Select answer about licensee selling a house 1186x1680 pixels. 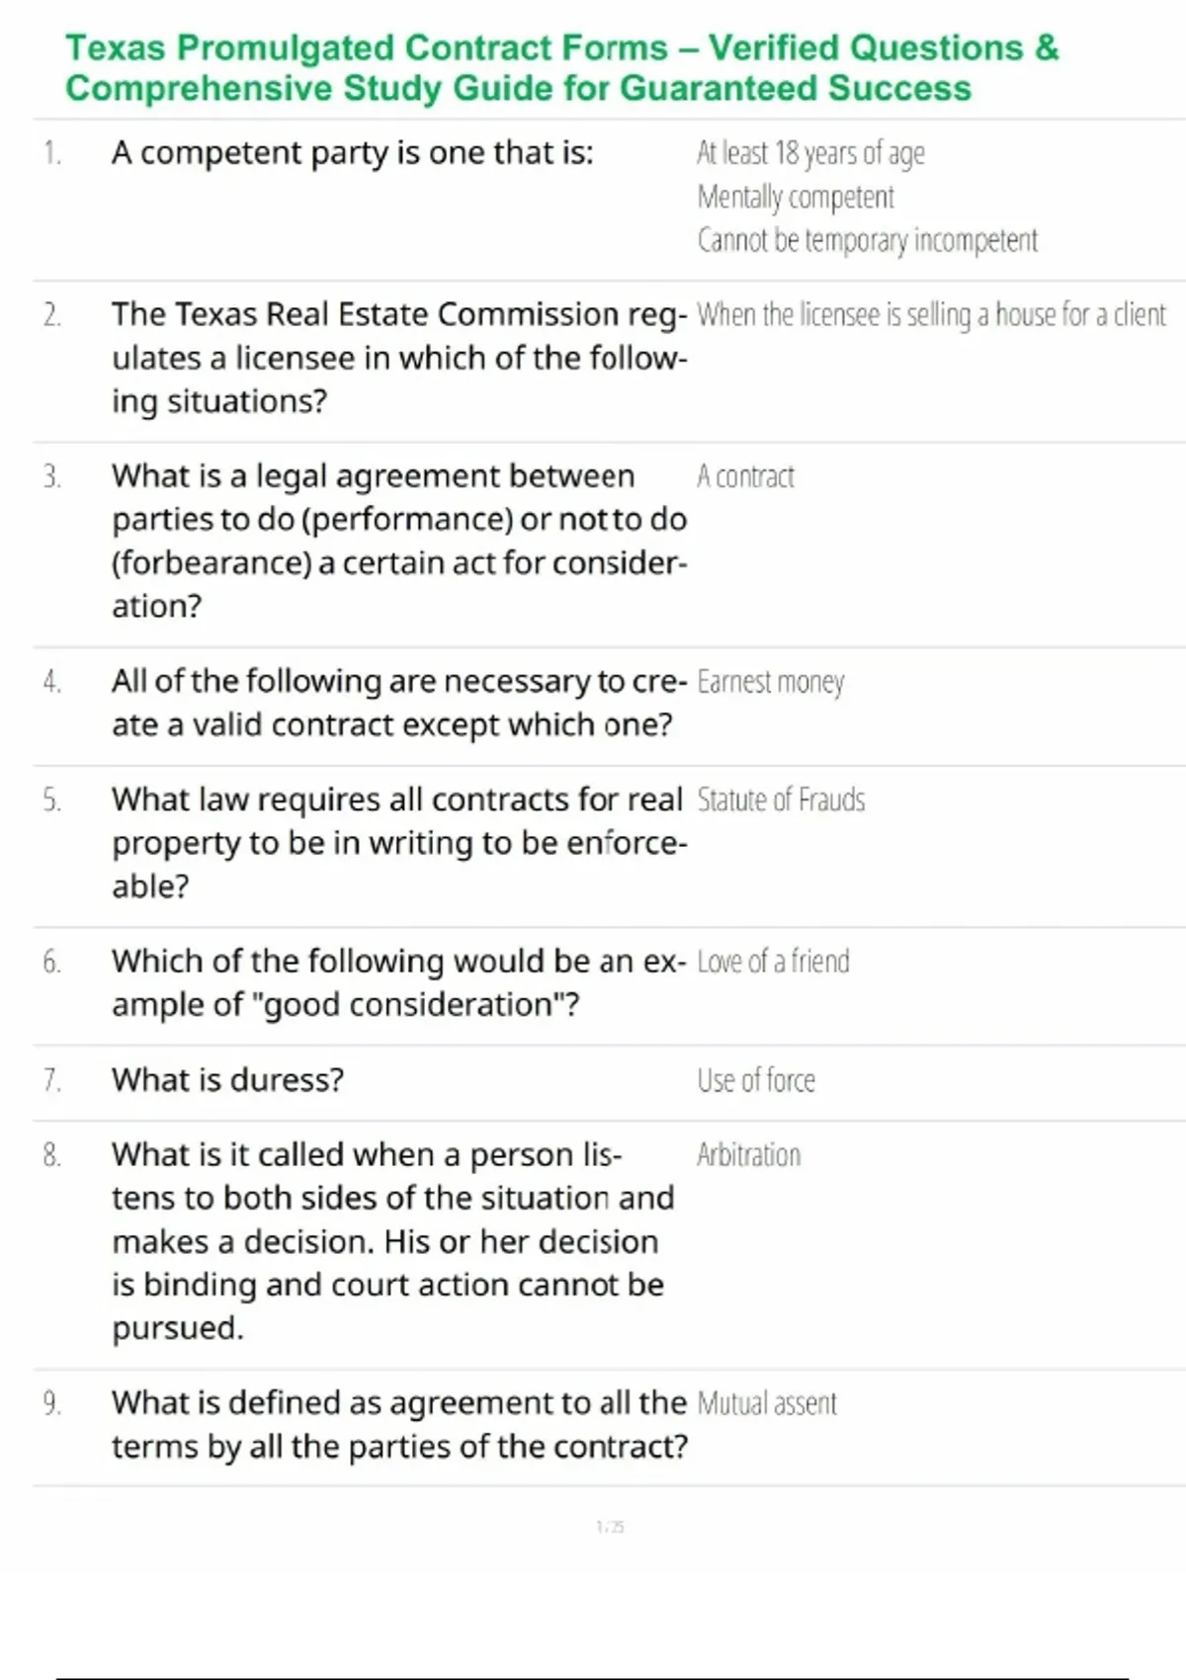tap(931, 314)
